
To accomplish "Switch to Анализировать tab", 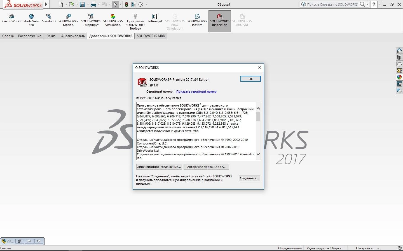I will click(x=73, y=36).
